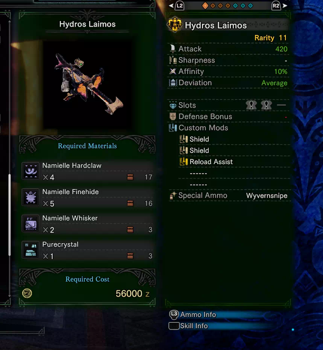Viewport: 323px width, 350px height.
Task: Open Ammo Info with L3 prompt
Action: [193, 314]
